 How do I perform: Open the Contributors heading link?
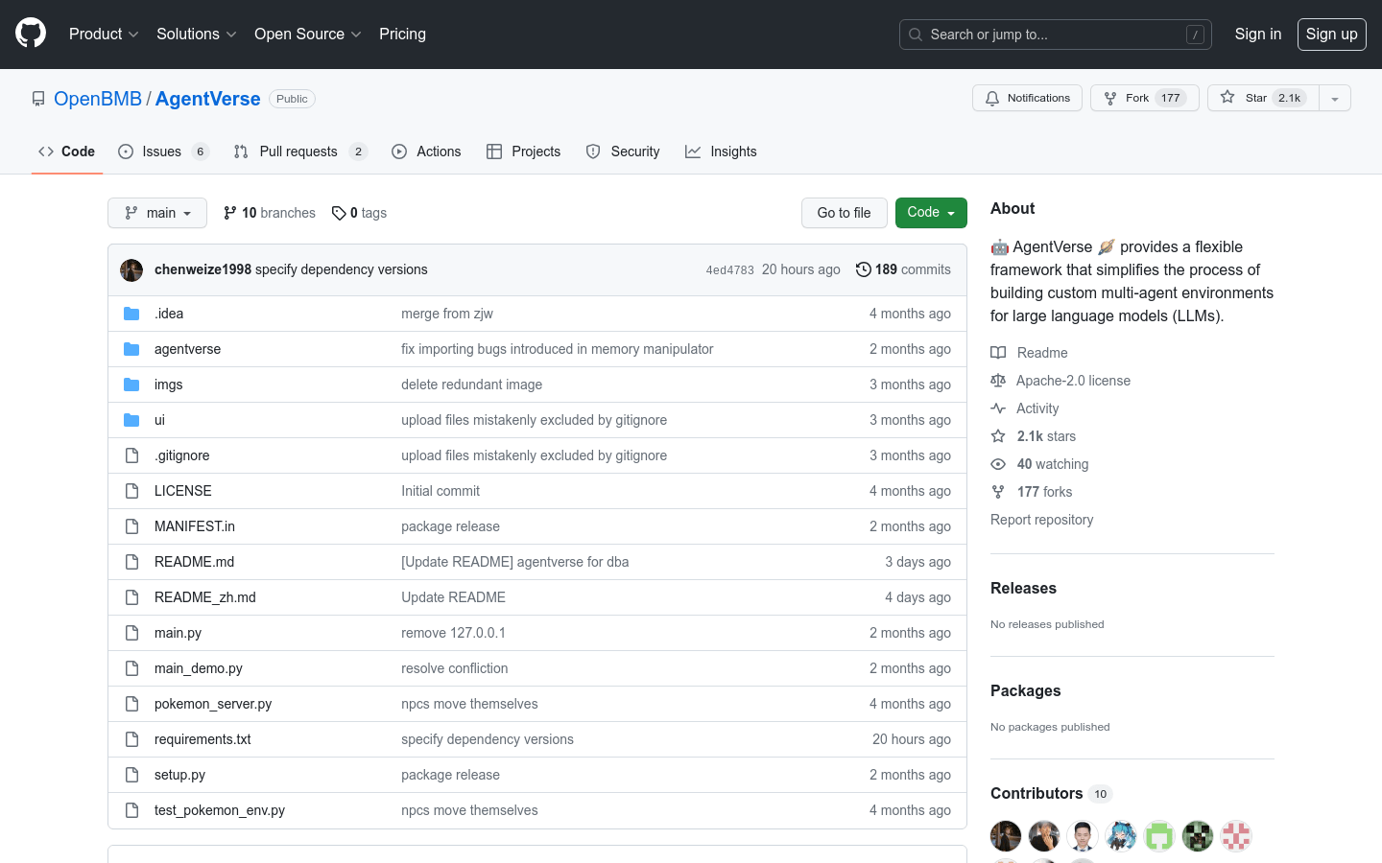pyautogui.click(x=1051, y=793)
